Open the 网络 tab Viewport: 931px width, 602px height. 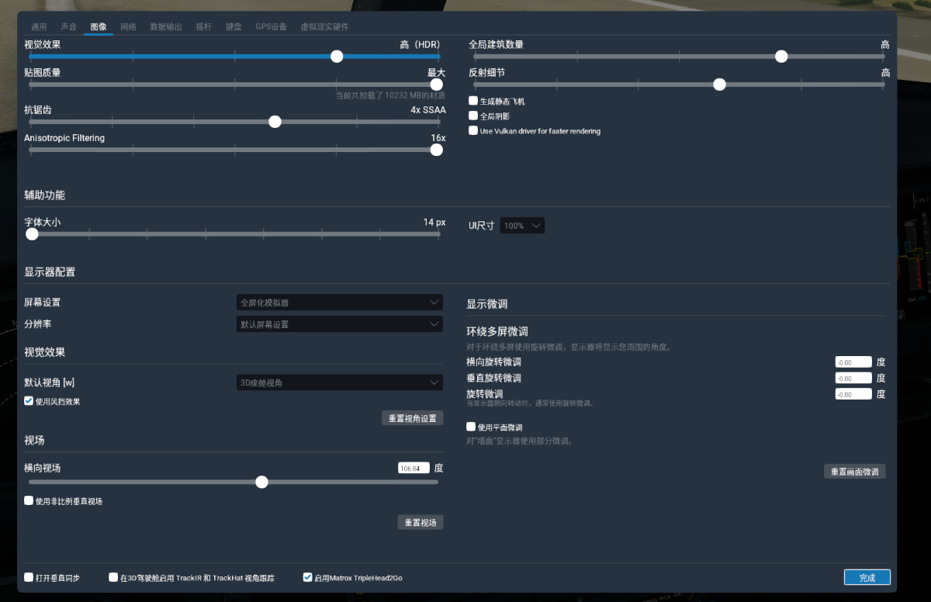(128, 26)
